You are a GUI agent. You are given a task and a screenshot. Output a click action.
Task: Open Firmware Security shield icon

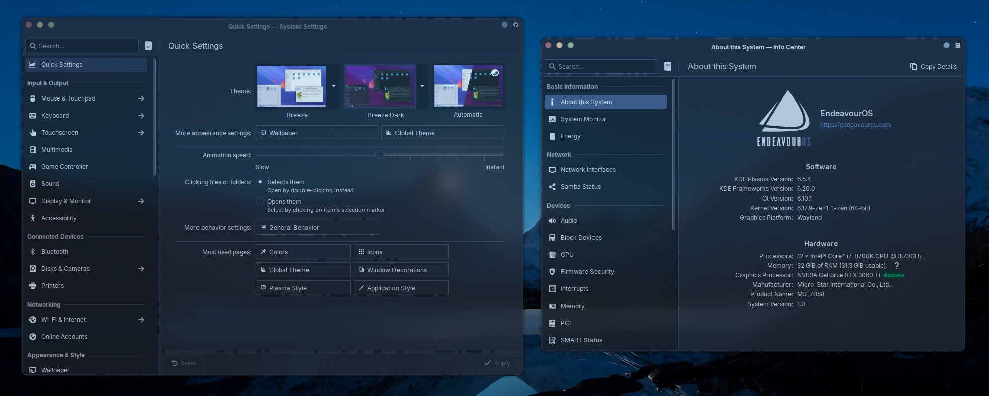click(x=552, y=272)
